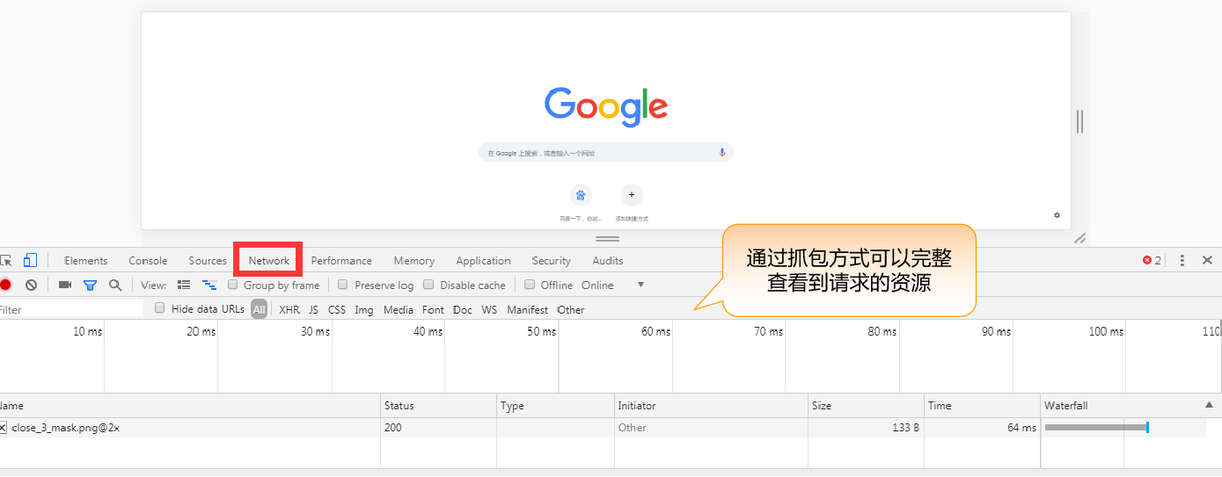Click the add shortcut plus tile
The width and height of the screenshot is (1222, 477).
coord(631,195)
